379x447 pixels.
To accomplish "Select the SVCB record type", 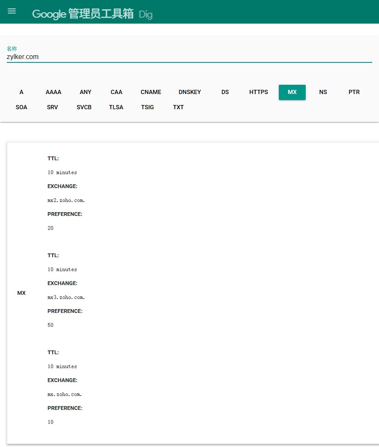I will (84, 107).
